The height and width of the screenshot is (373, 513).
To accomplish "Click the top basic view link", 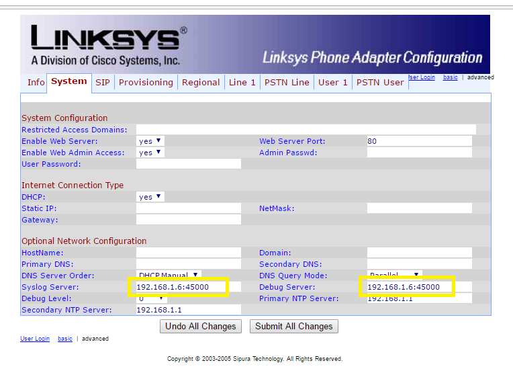I will pos(450,77).
